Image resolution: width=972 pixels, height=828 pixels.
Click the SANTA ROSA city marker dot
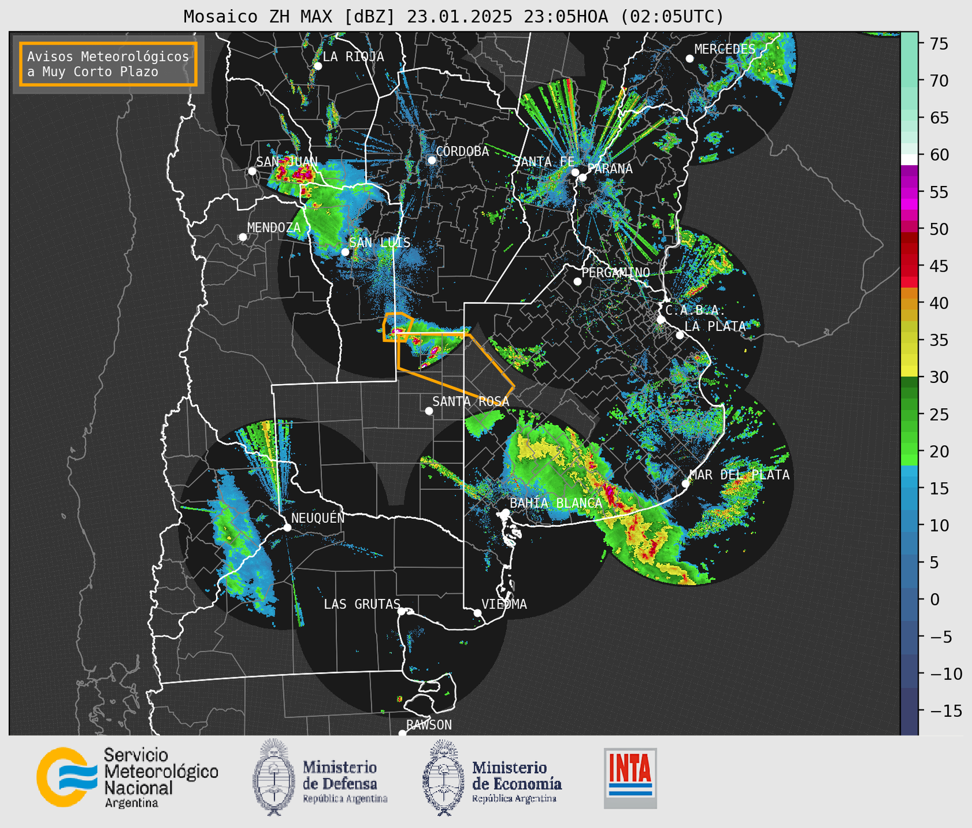pos(429,411)
